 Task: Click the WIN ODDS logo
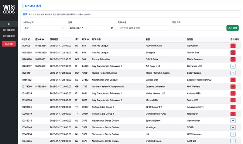coord(9,9)
